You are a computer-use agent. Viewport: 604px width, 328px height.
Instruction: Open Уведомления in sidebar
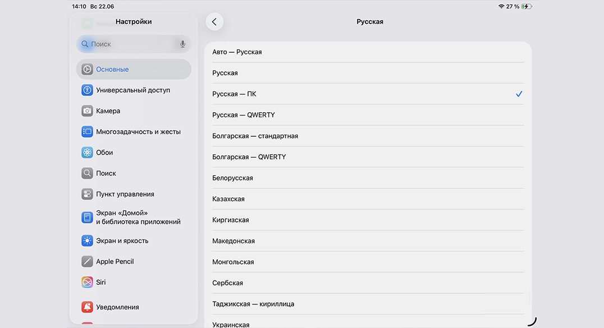pyautogui.click(x=117, y=307)
